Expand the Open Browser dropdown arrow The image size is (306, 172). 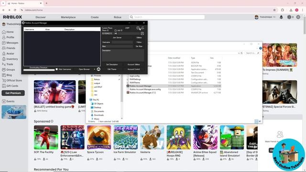click(x=95, y=69)
